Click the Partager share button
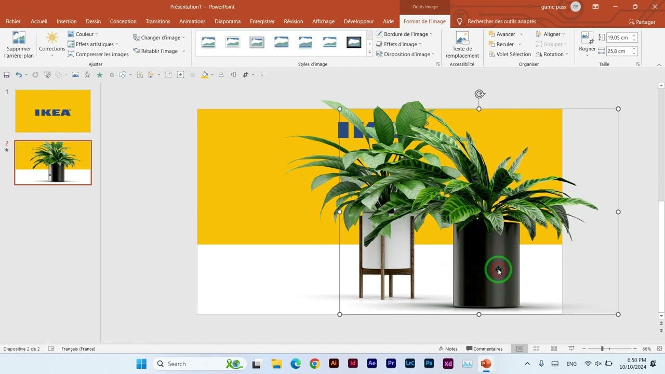Viewport: 665px width, 374px height. pos(642,22)
